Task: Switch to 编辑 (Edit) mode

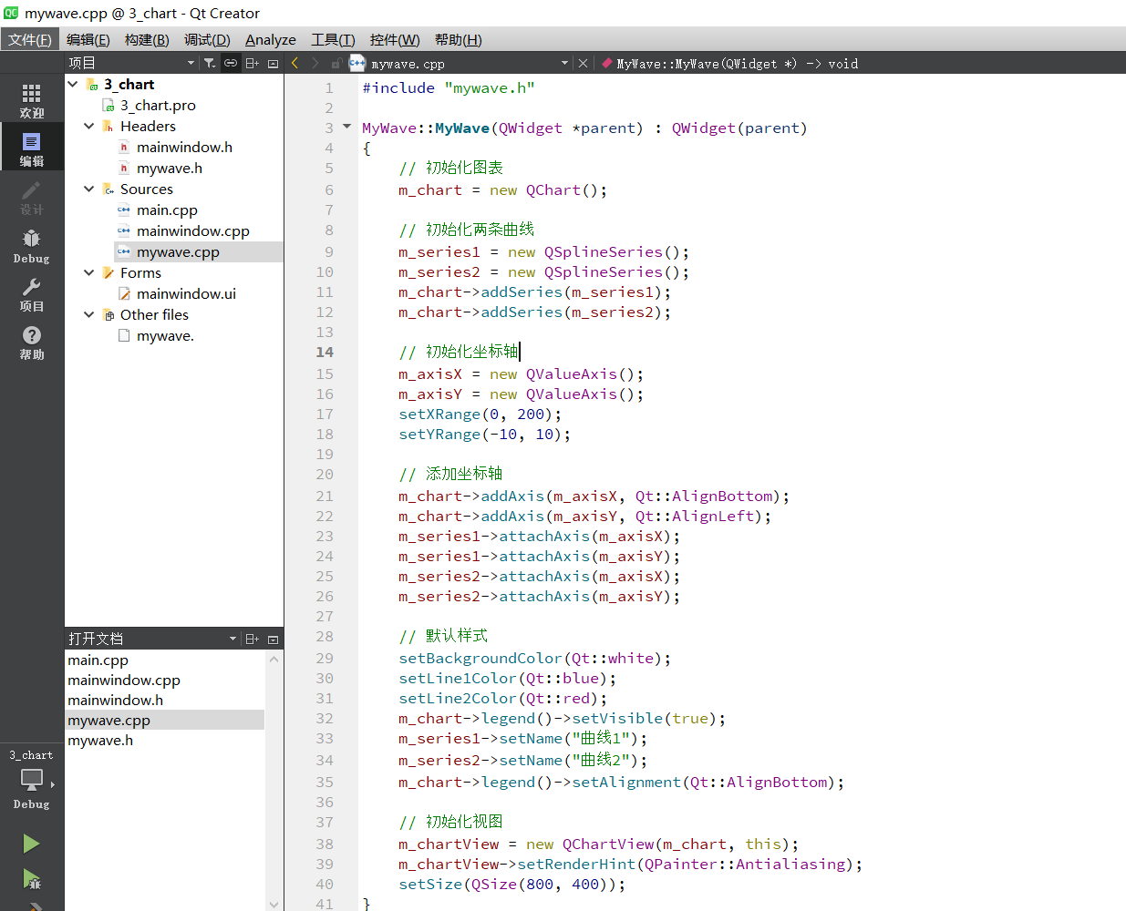Action: click(x=32, y=148)
